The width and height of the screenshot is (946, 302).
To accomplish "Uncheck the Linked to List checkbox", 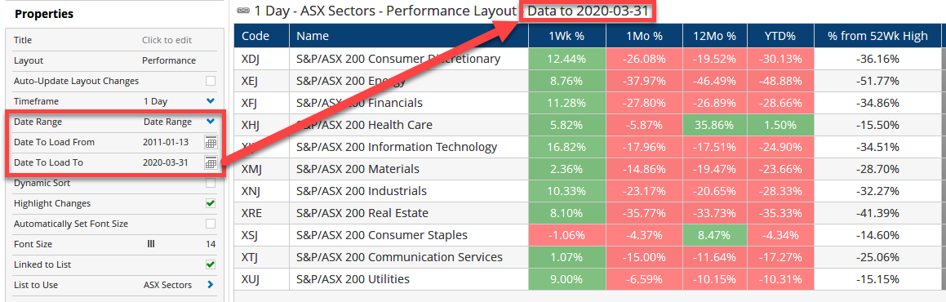I will (x=210, y=264).
